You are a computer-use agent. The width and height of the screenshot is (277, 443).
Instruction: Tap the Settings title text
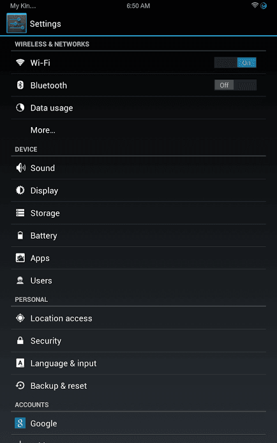(45, 24)
